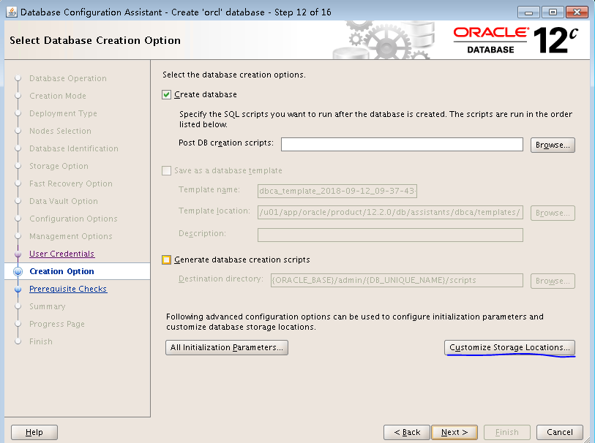Cancel the database creation wizard
Screen dimensions: 595x443
click(x=560, y=432)
